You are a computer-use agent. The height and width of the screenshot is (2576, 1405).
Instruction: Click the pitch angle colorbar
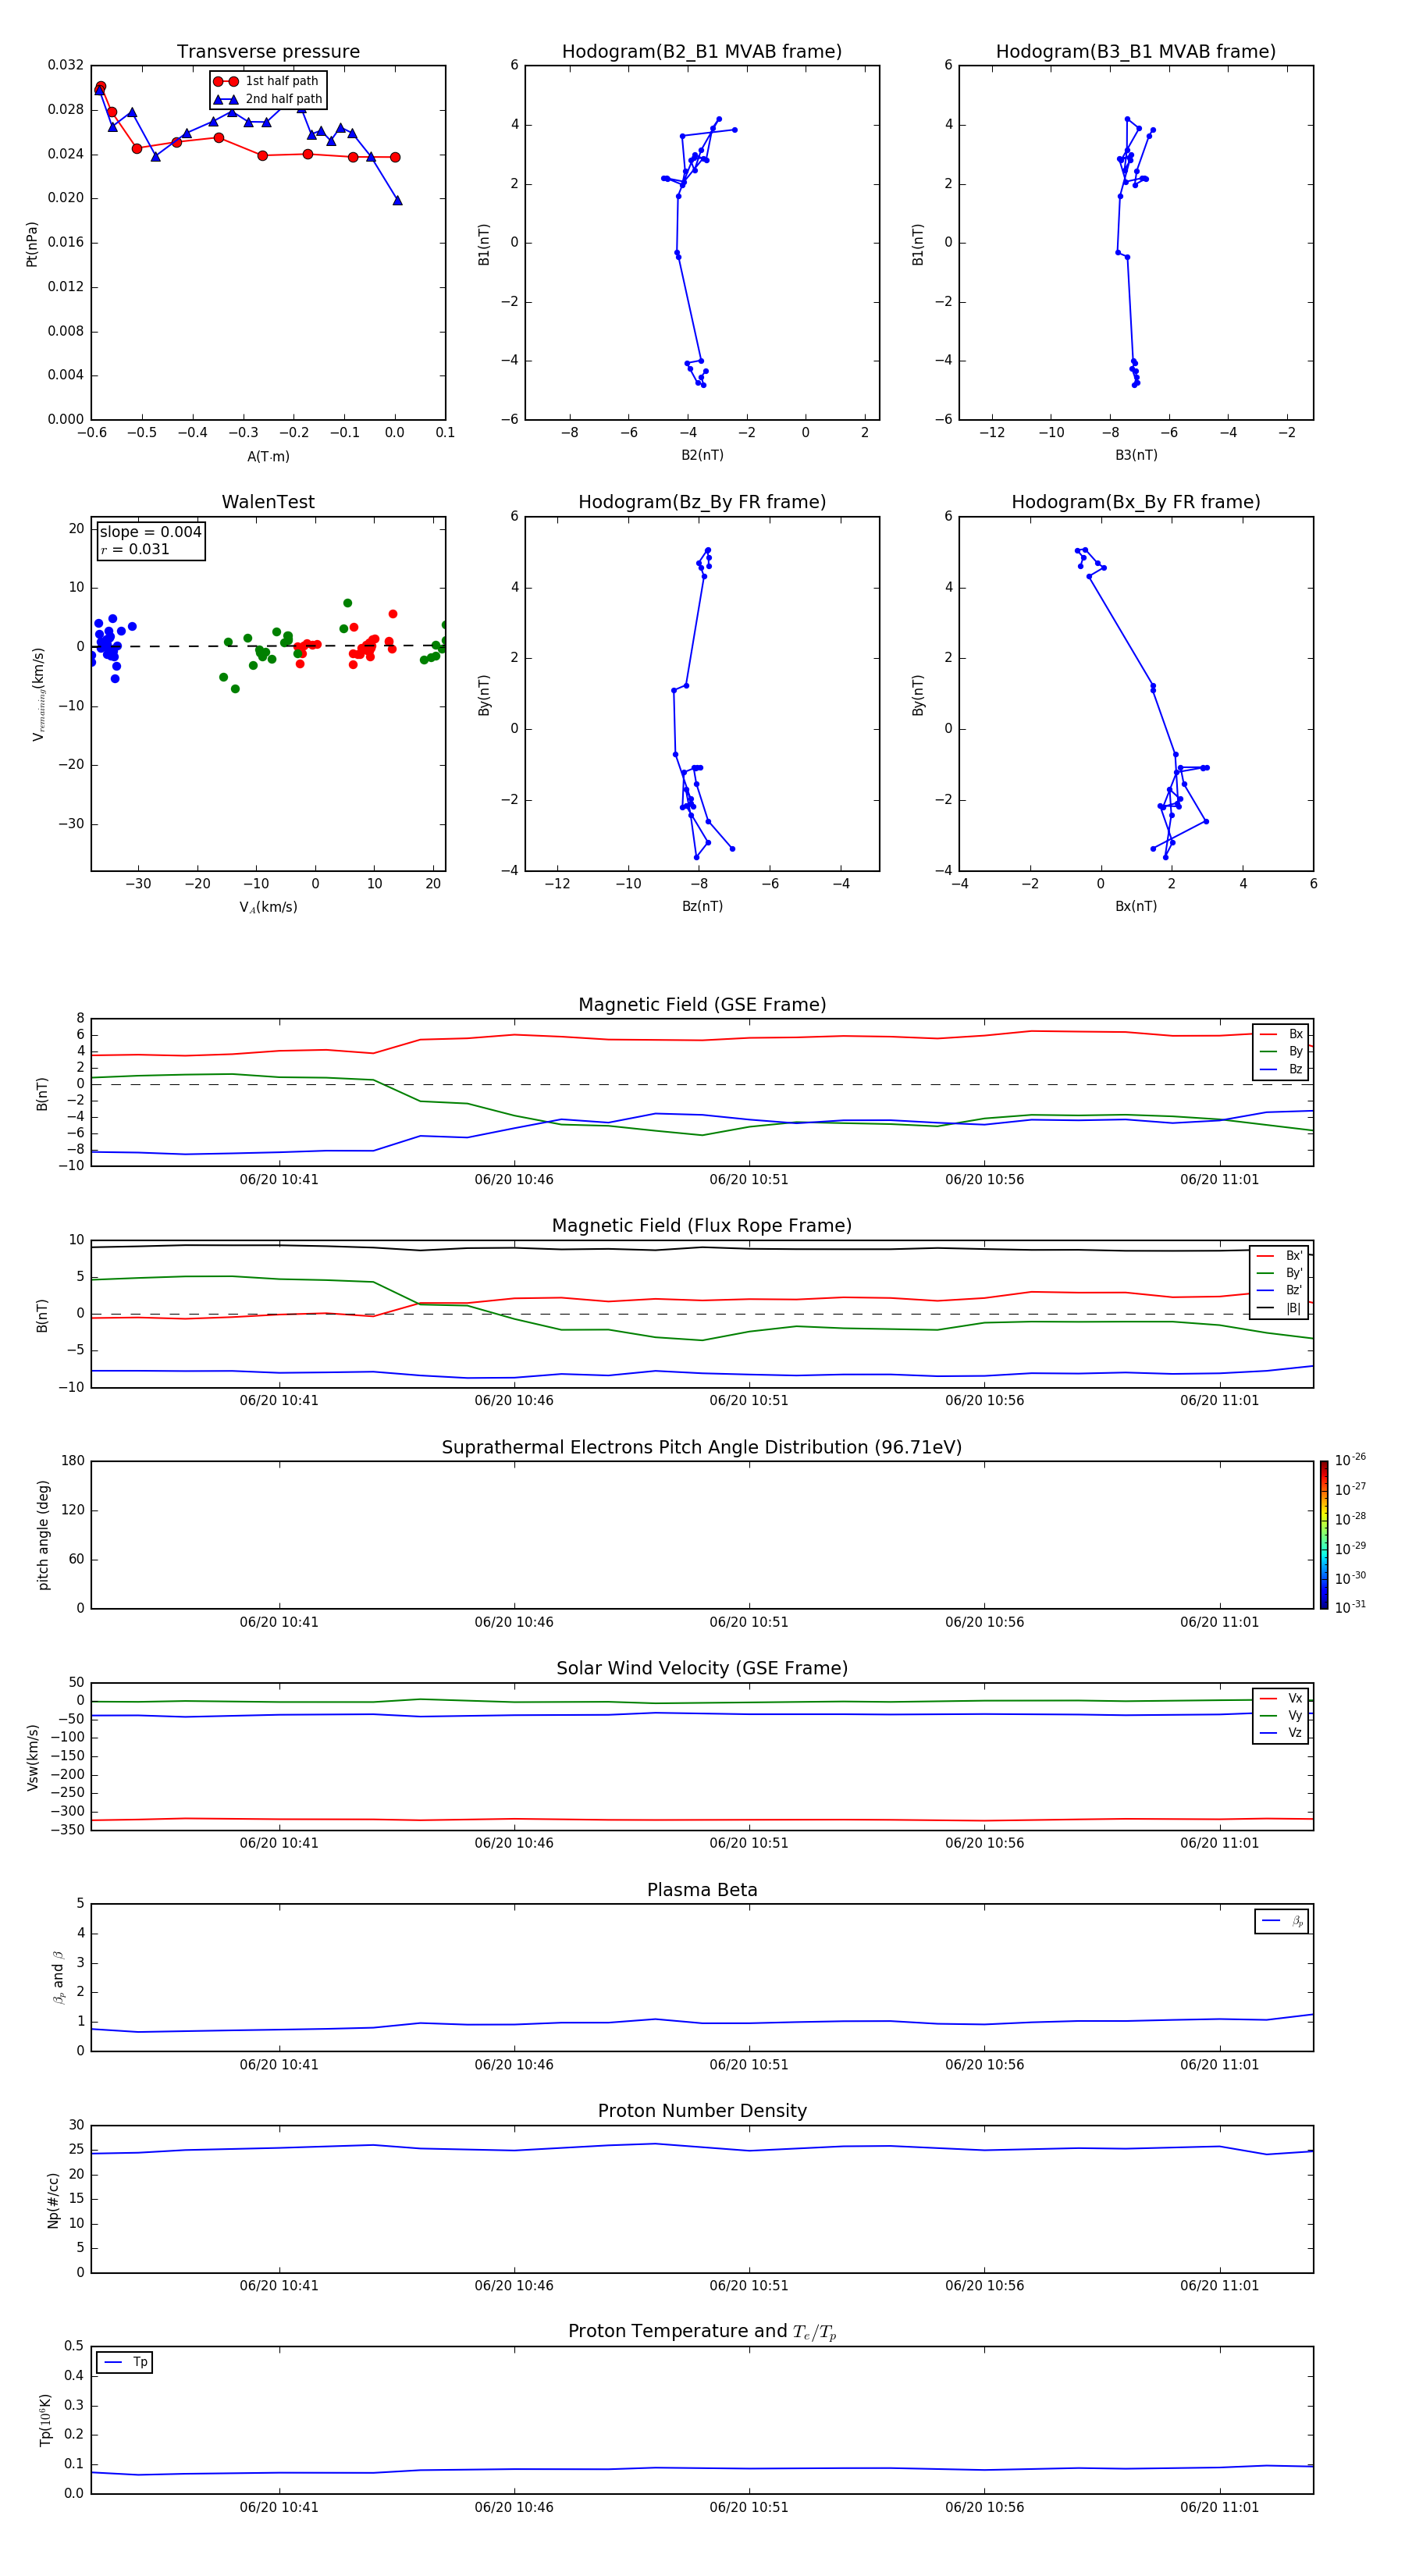(x=1324, y=1535)
